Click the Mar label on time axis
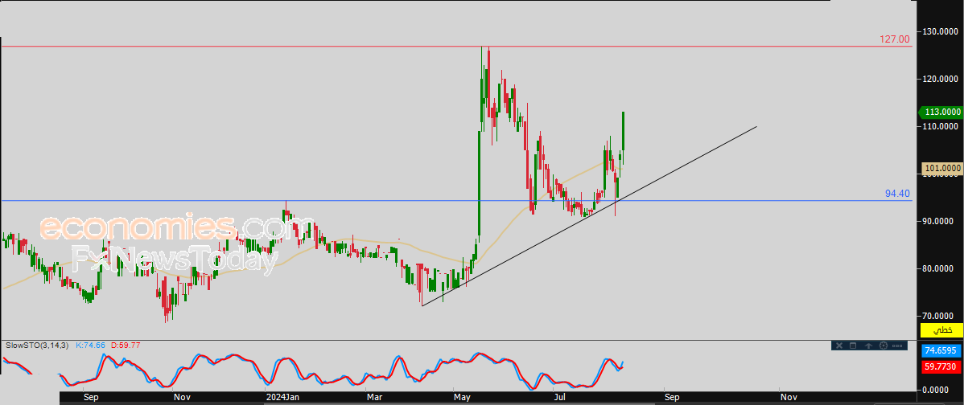Image resolution: width=964 pixels, height=405 pixels. click(374, 397)
